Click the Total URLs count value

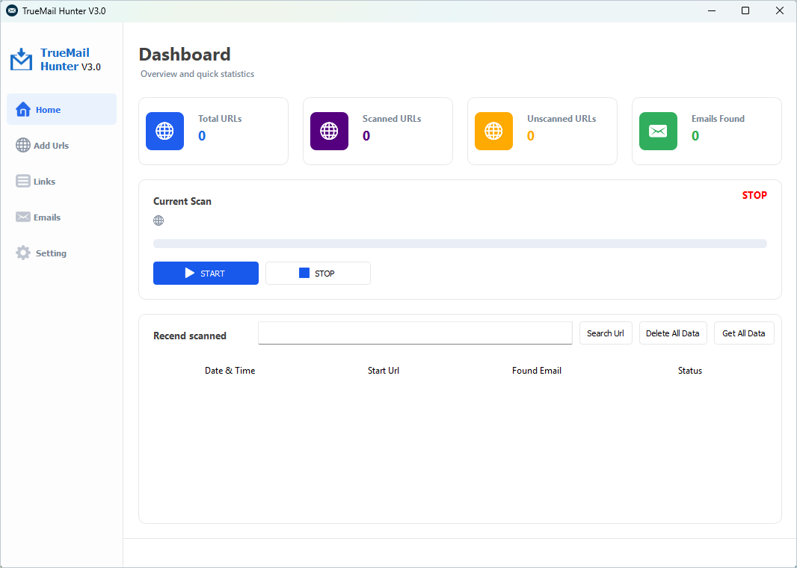[202, 136]
